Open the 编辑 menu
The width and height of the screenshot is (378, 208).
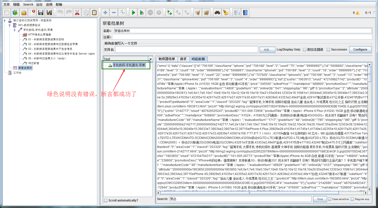(16, 5)
